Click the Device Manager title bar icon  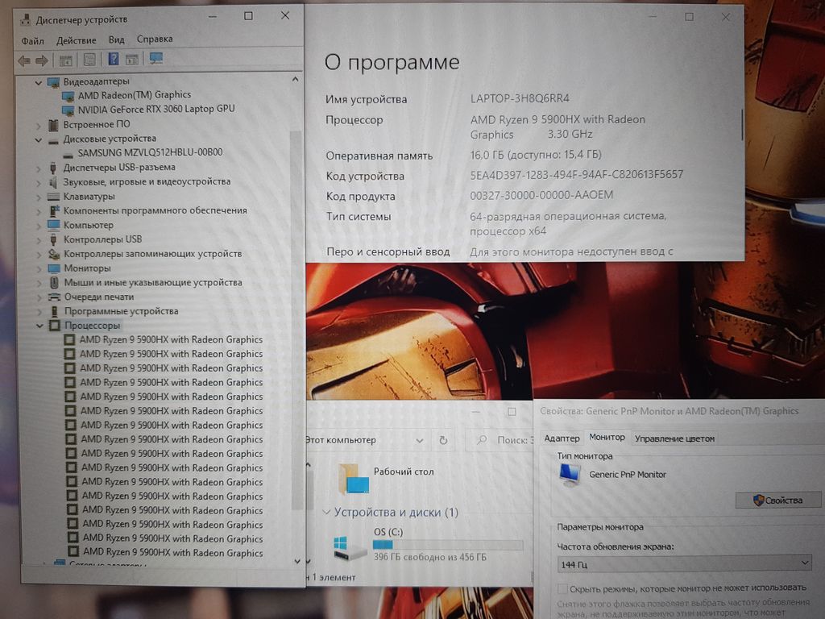pyautogui.click(x=25, y=20)
